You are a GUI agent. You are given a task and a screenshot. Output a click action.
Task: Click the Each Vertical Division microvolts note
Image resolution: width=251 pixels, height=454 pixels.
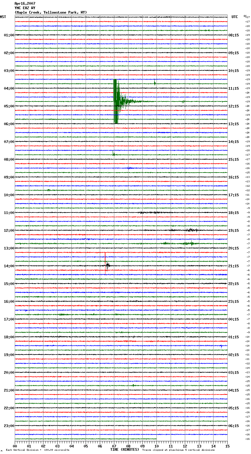38,450
